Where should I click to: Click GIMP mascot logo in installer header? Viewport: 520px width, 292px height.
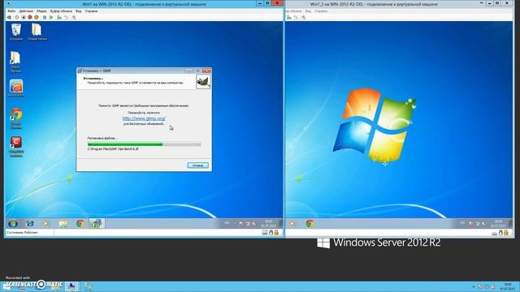coord(203,81)
